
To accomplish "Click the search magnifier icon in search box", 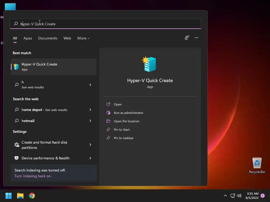I will 16,23.
